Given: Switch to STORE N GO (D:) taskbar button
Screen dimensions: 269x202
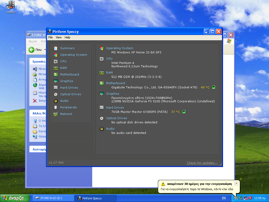Looking at the screenshot, I should coord(53,198).
